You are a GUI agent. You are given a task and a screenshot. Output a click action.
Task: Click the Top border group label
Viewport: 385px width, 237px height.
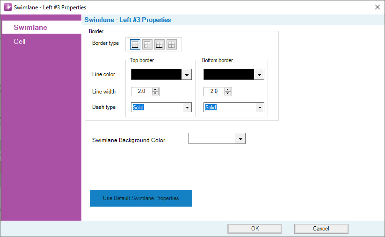[142, 60]
